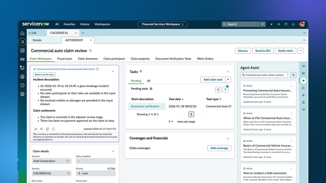Add a new workspace tab
326x183 pixels.
click(83, 33)
